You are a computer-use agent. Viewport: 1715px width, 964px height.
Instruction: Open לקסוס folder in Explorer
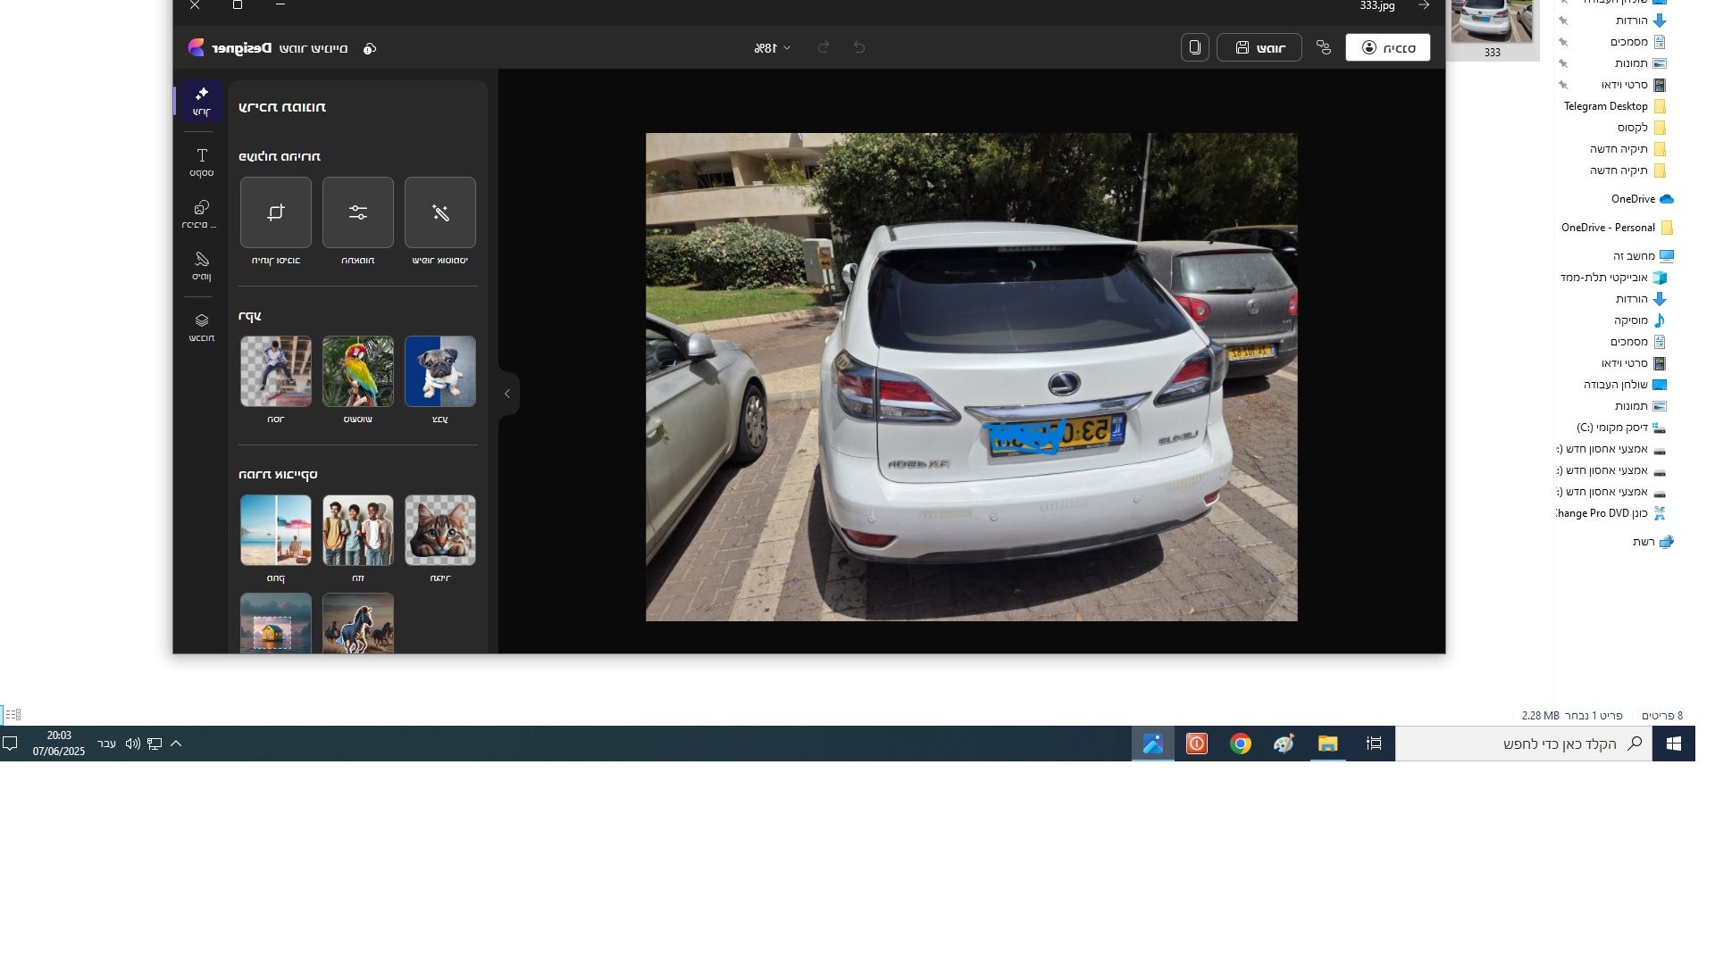tap(1642, 128)
